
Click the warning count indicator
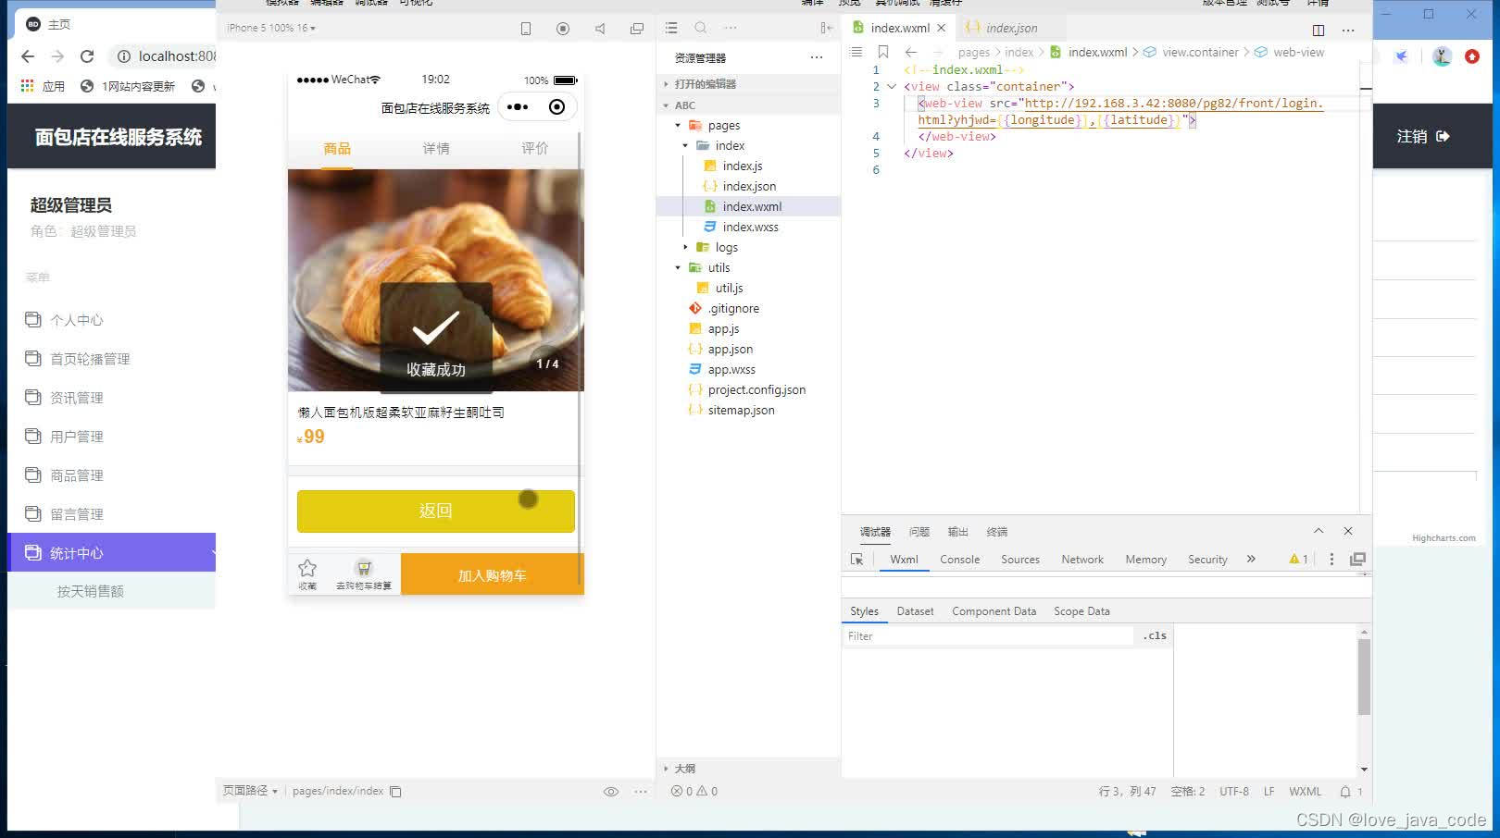point(1298,560)
